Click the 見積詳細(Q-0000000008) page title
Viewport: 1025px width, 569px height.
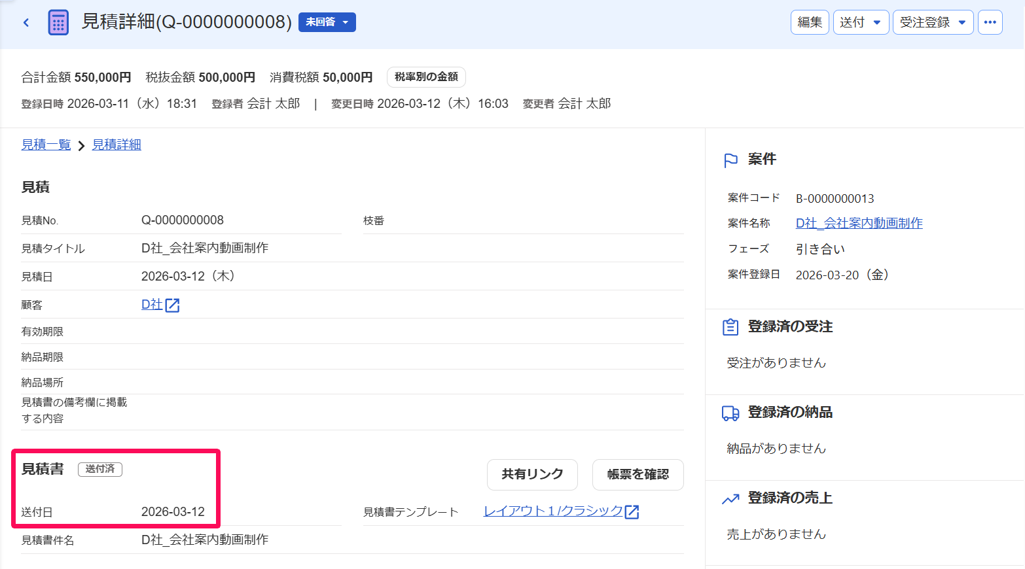pyautogui.click(x=187, y=22)
